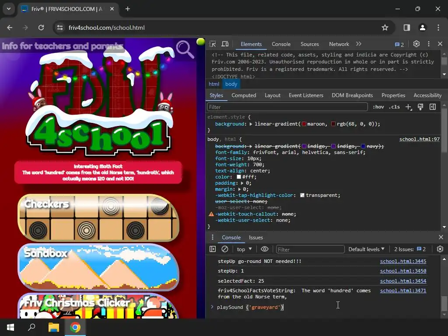Toggle the device toolbar icon
Image resolution: width=448 pixels, height=336 pixels.
pyautogui.click(x=225, y=44)
